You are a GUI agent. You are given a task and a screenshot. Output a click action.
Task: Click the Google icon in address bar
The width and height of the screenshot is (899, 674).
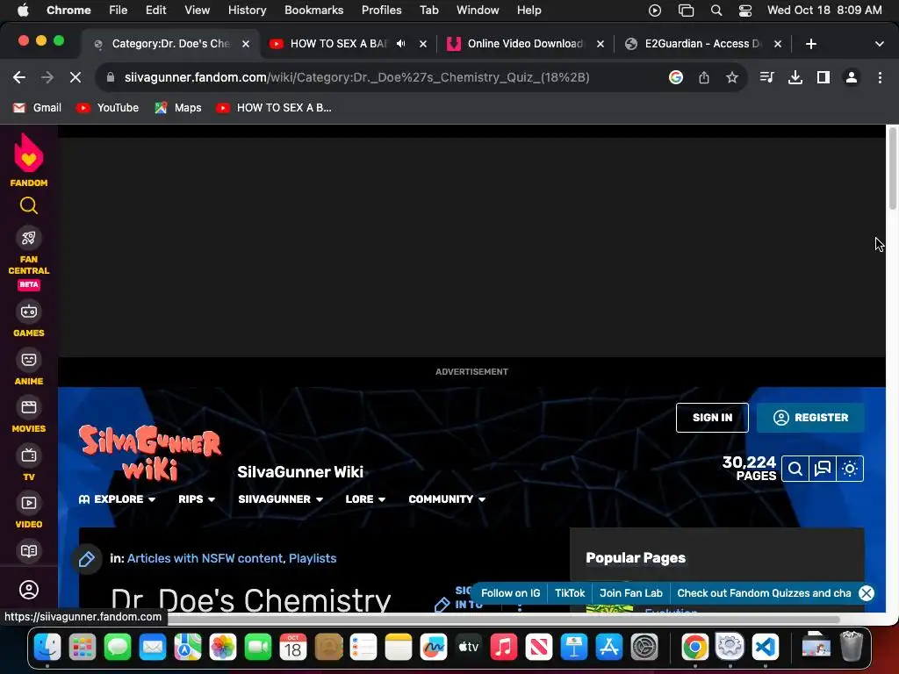point(676,77)
